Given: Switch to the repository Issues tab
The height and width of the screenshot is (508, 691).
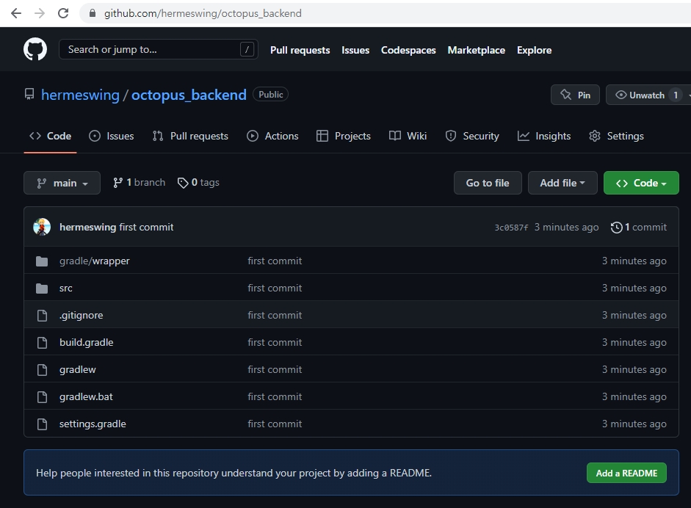Looking at the screenshot, I should pos(112,136).
